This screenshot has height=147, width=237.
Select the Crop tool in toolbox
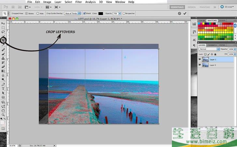(3, 41)
